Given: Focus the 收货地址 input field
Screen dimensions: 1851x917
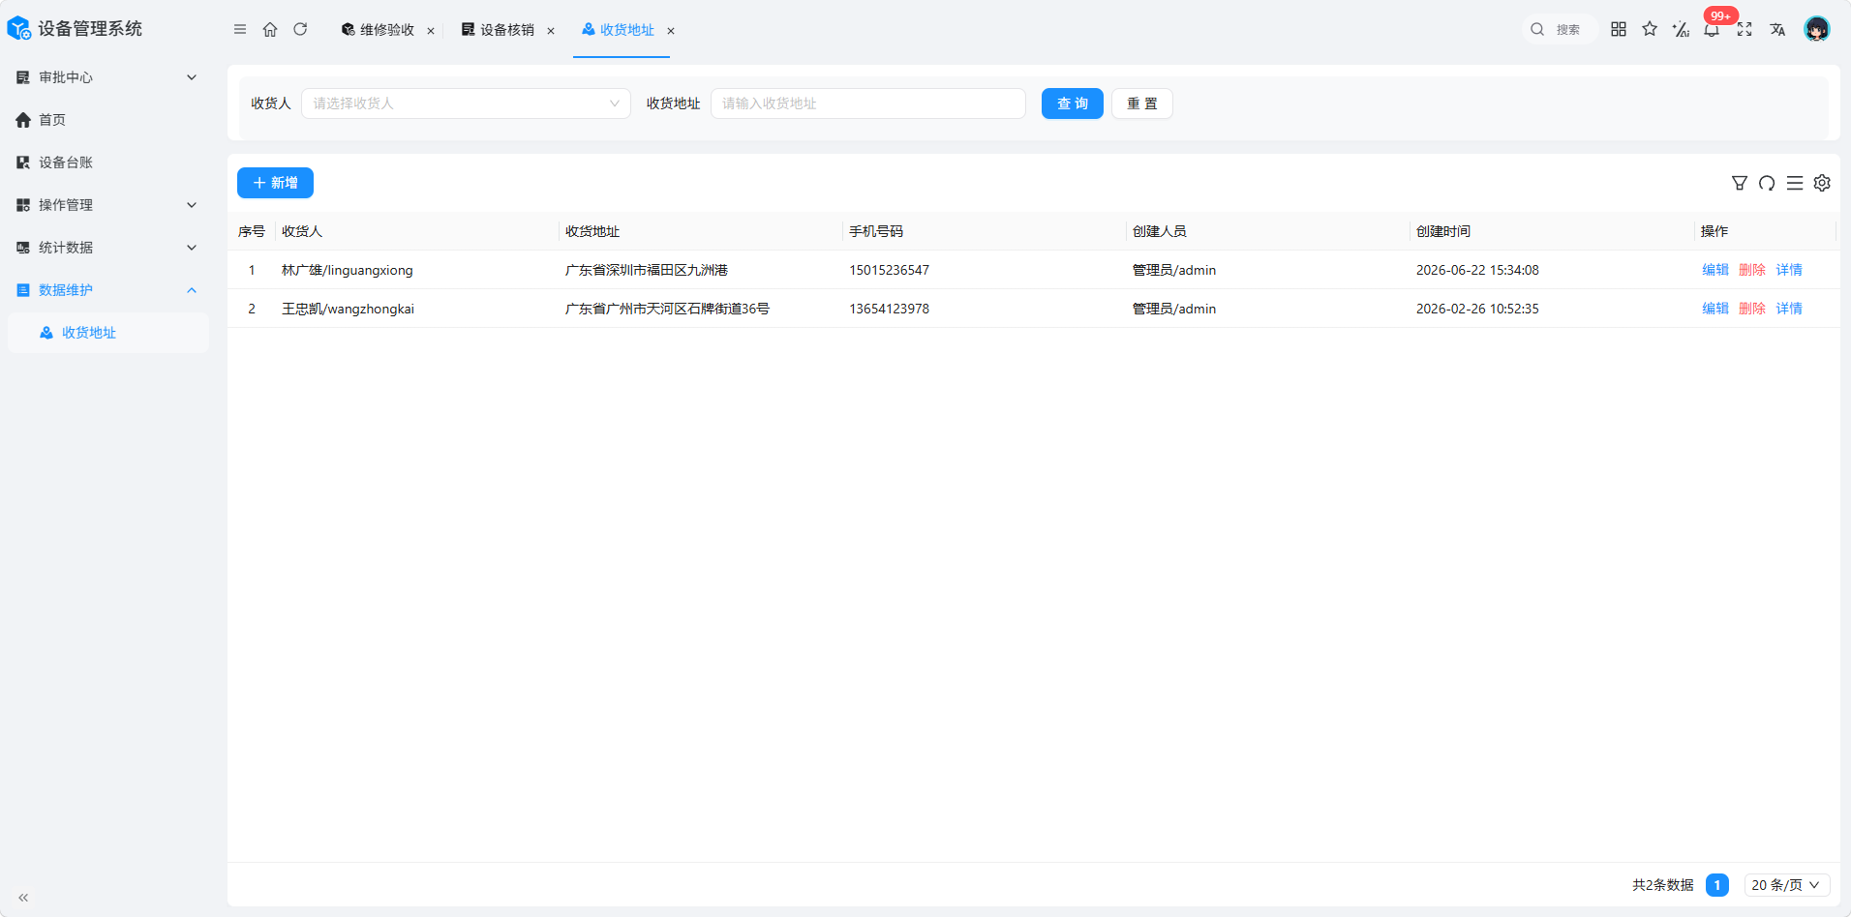Looking at the screenshot, I should (x=868, y=104).
